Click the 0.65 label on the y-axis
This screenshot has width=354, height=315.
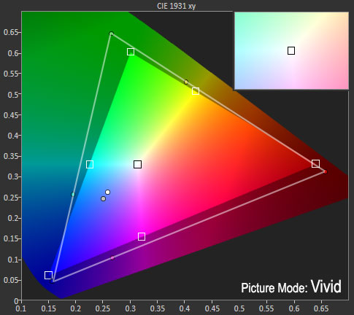pyautogui.click(x=11, y=32)
